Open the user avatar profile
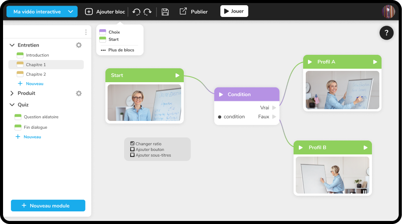Image resolution: width=402 pixels, height=224 pixels. pos(388,11)
